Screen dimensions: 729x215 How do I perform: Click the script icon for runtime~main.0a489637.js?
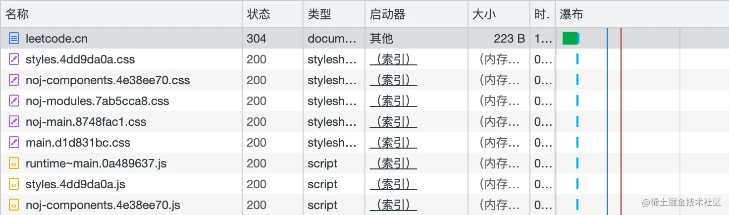(x=14, y=163)
